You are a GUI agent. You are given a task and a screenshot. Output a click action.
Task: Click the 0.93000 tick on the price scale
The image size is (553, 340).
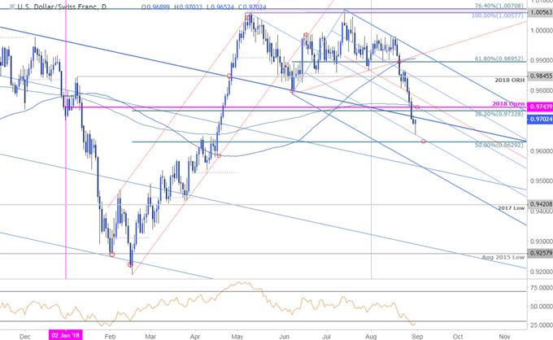point(542,242)
